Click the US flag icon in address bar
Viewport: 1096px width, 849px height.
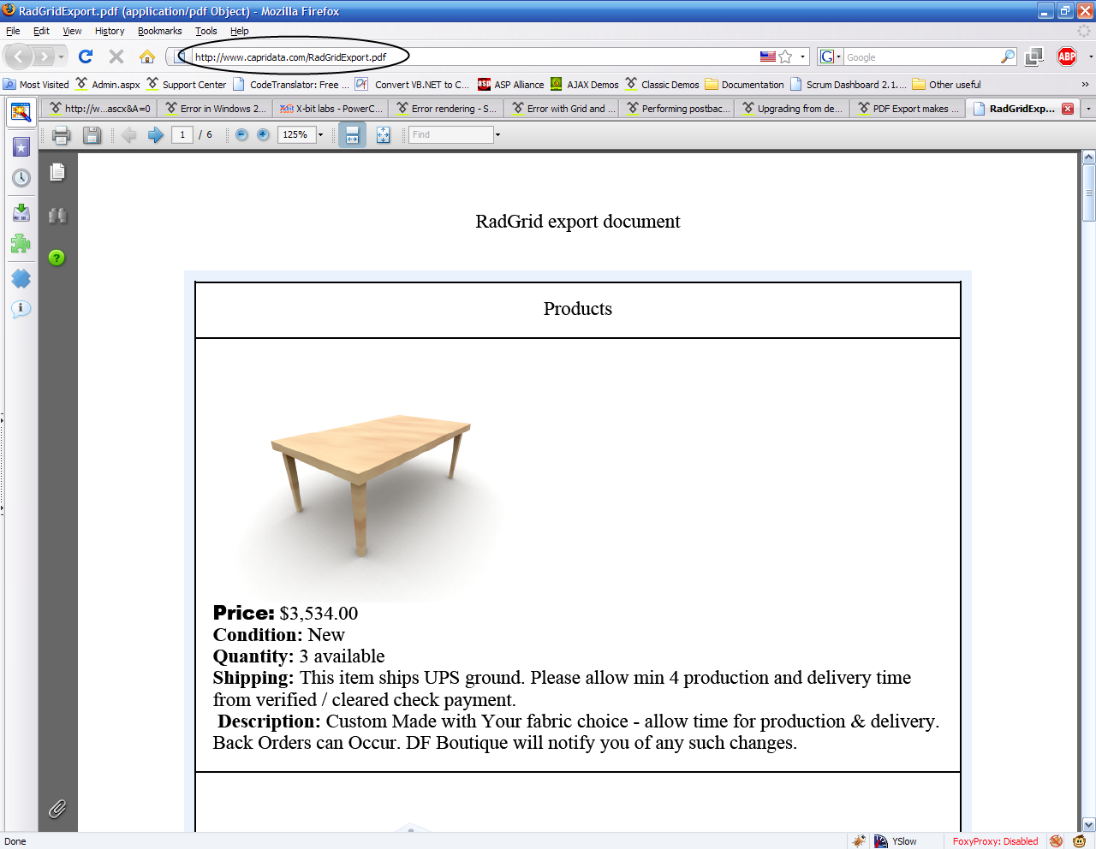tap(768, 56)
